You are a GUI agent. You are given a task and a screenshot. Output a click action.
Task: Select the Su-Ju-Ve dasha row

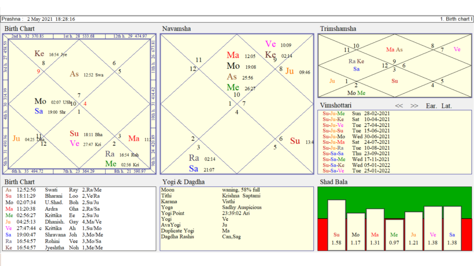[356, 125]
